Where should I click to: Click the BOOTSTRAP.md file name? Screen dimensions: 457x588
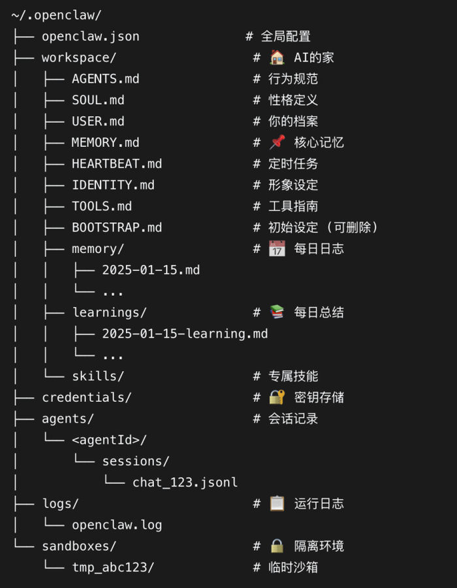117,227
